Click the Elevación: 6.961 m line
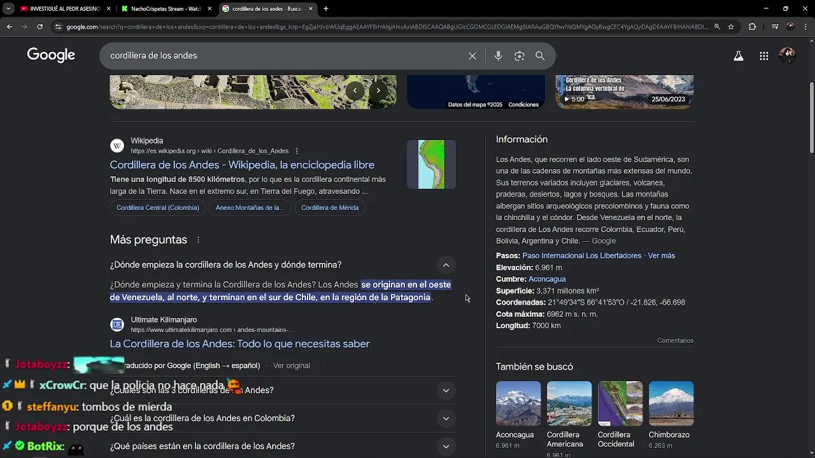815x458 pixels. [x=529, y=268]
